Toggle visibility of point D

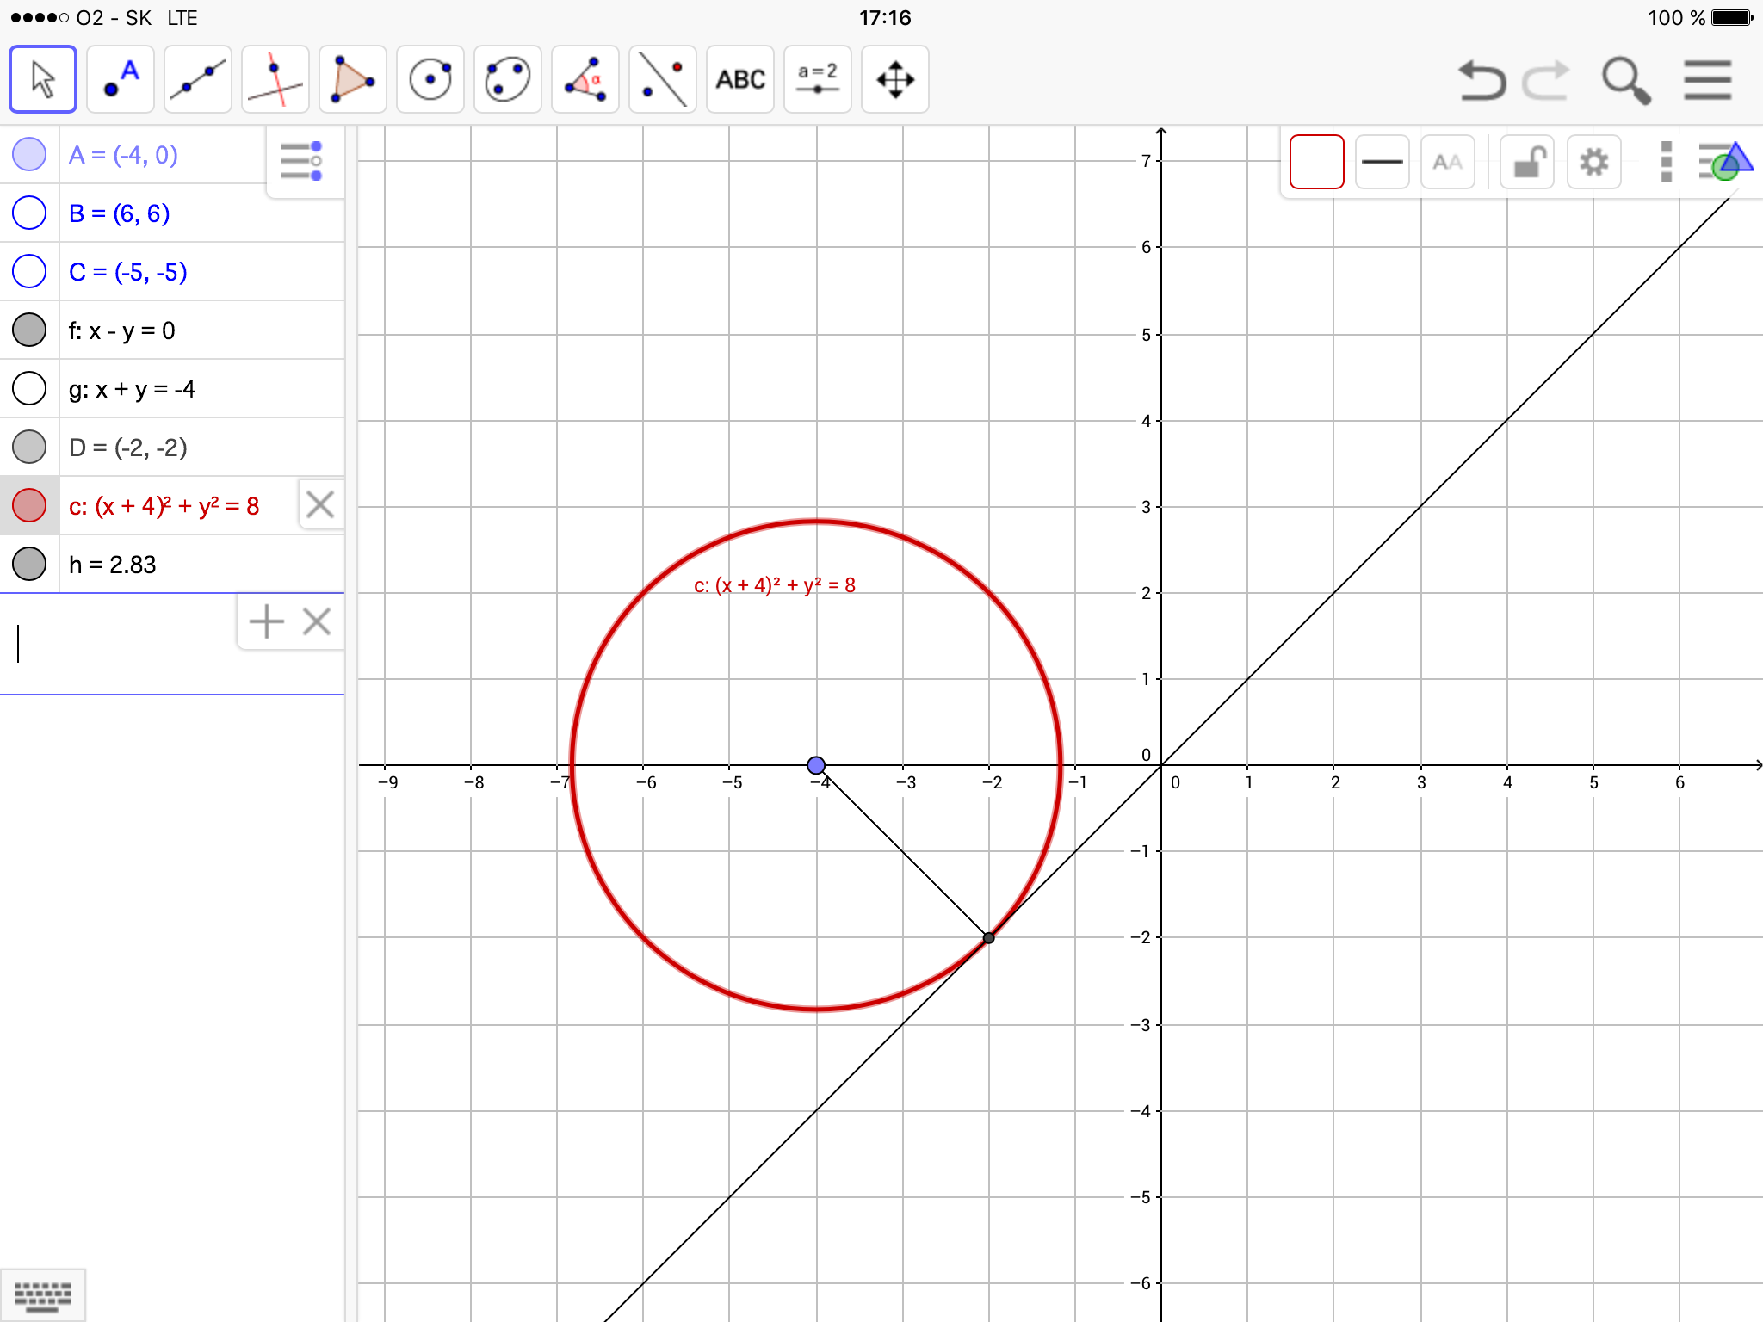[29, 448]
